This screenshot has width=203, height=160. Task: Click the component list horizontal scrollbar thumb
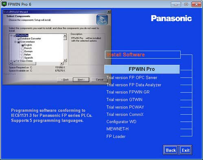[24, 64]
